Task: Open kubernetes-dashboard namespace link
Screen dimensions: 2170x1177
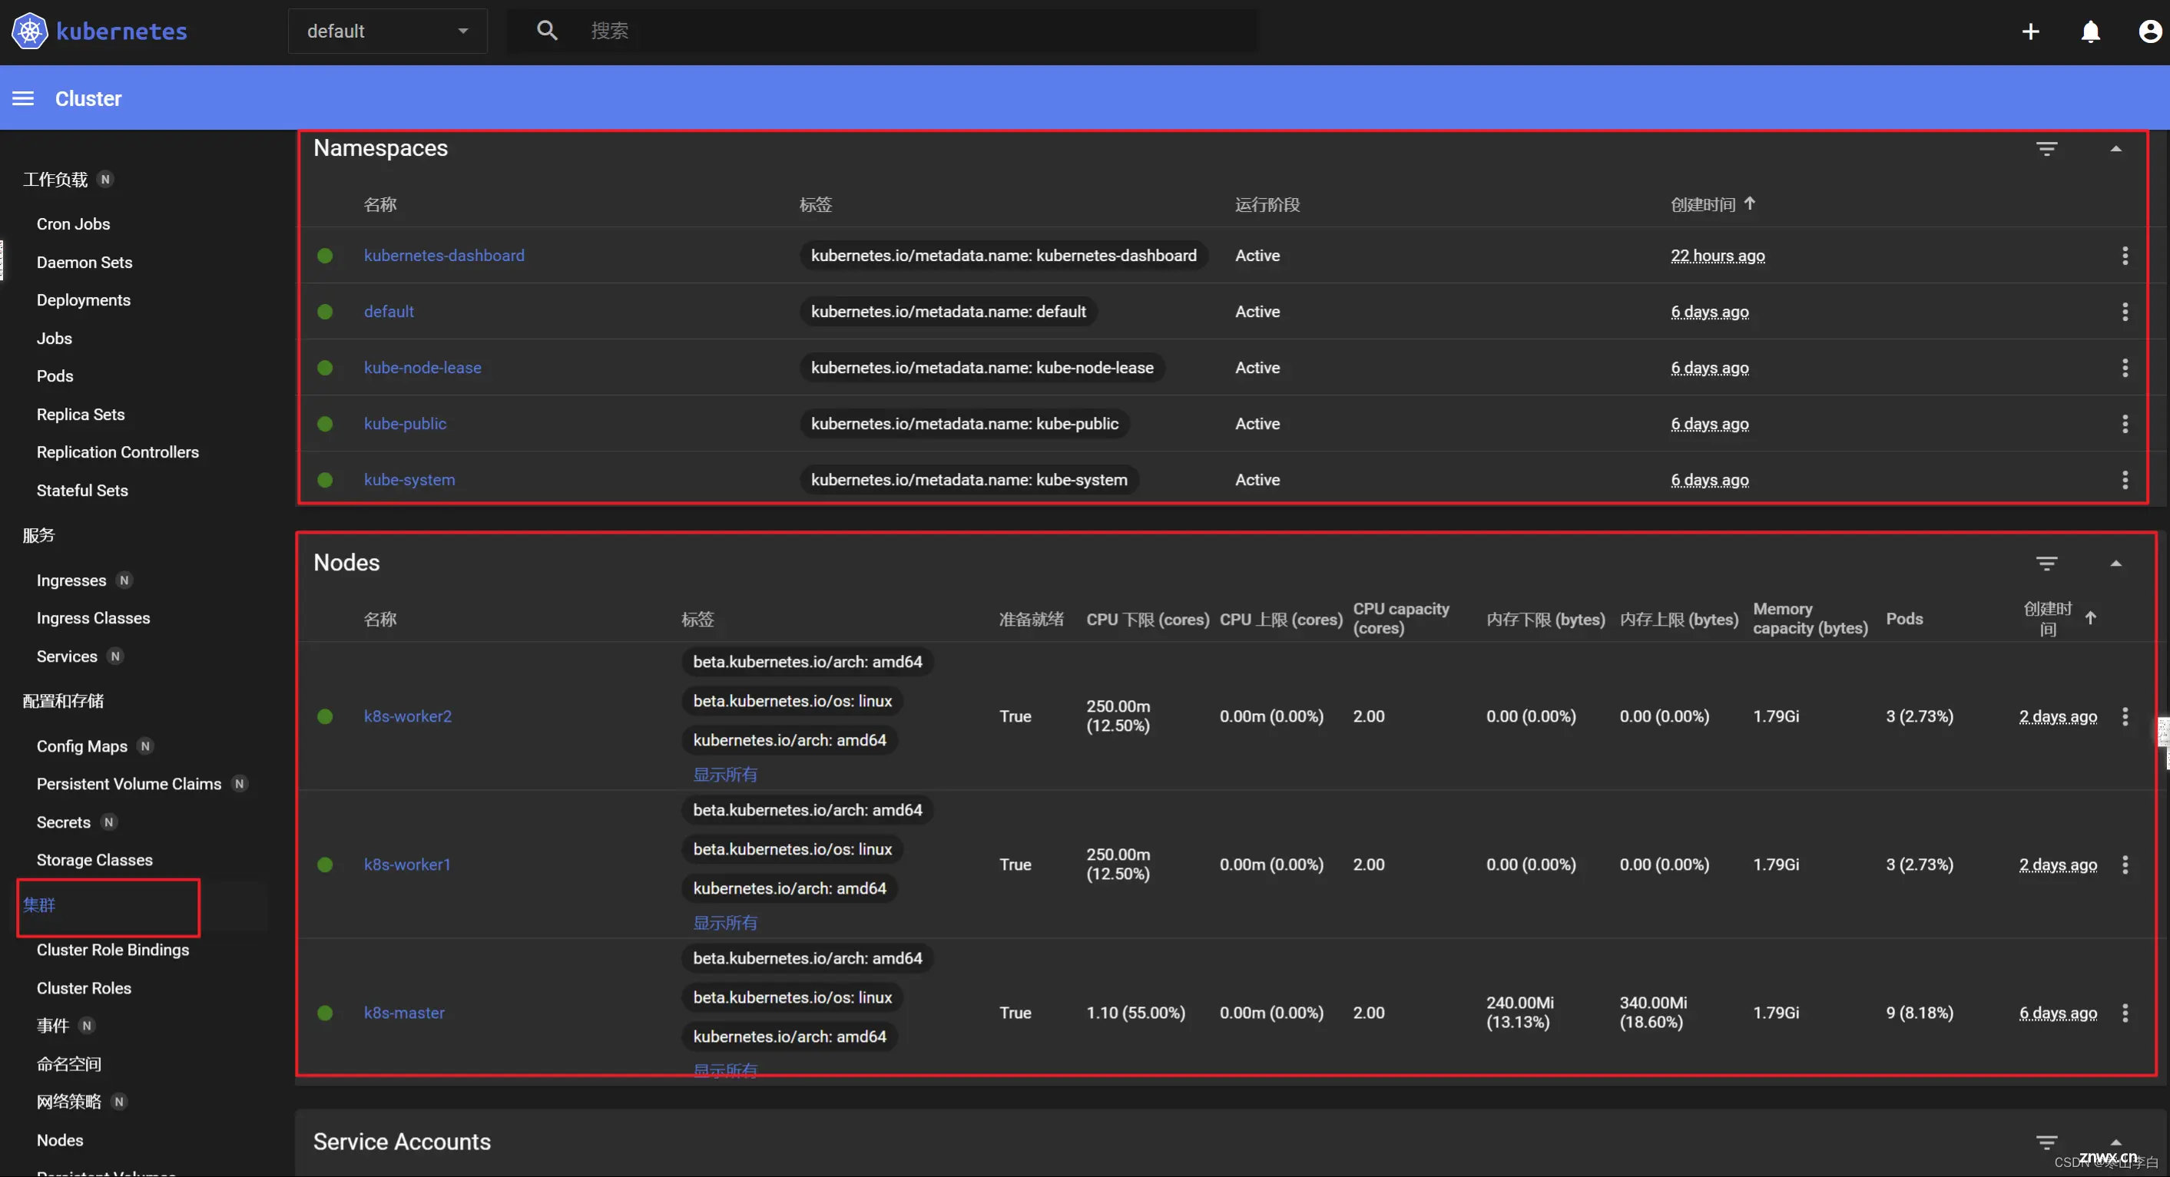Action: tap(444, 255)
